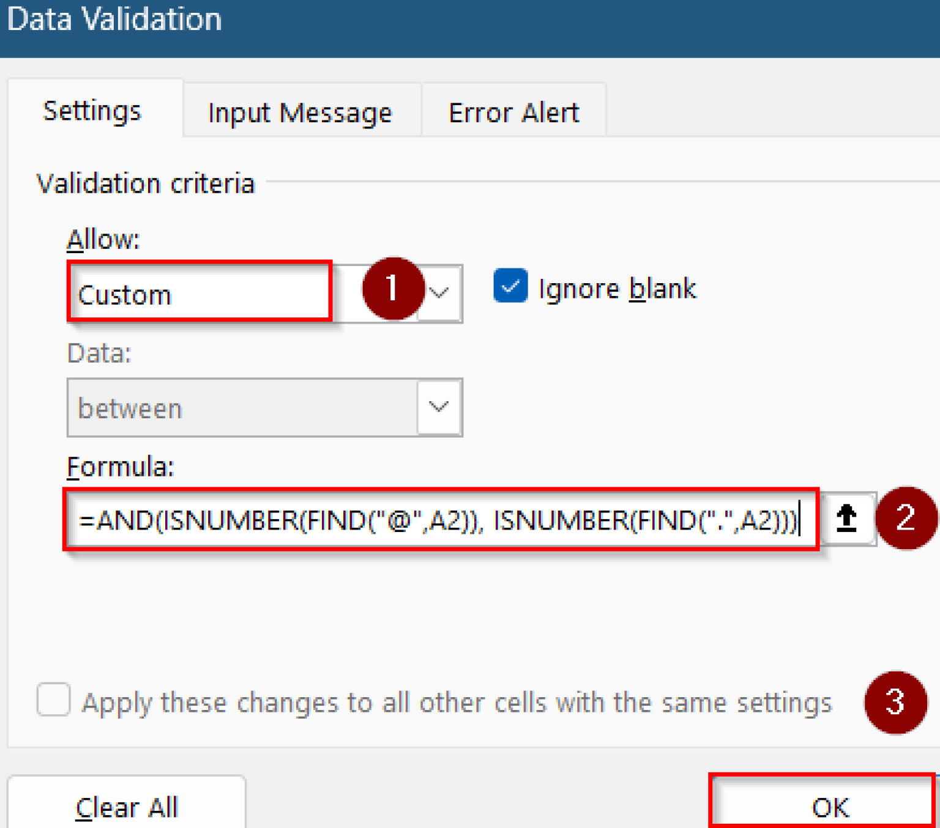Click the Allow label text
The image size is (940, 828).
(103, 239)
